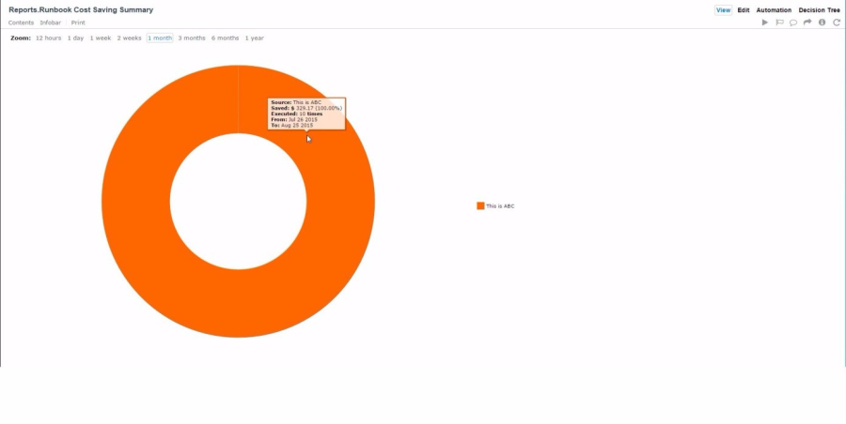Screen dimensions: 846x424
Task: Open the Edit tab
Action: (x=744, y=10)
